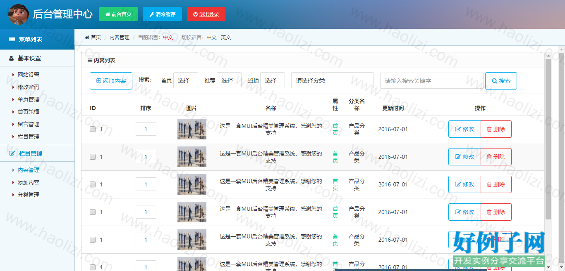Open the 推荐 选择 dropdown
Viewport: 565px width, 271px height.
[229, 80]
